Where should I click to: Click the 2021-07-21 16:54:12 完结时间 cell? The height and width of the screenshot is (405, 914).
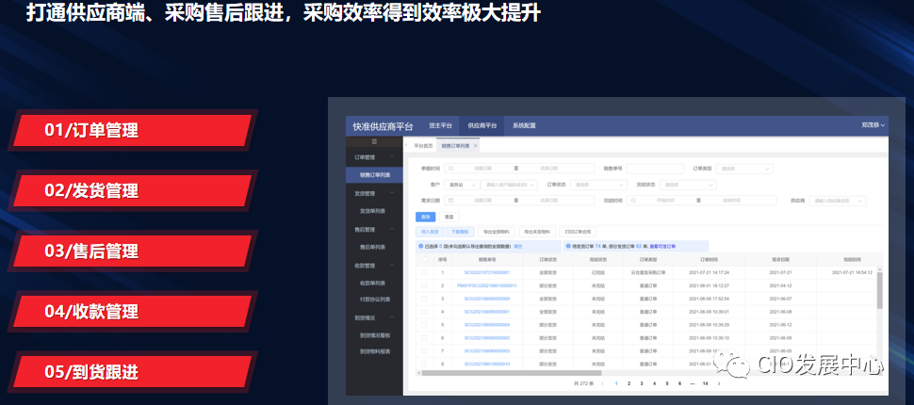pos(852,272)
